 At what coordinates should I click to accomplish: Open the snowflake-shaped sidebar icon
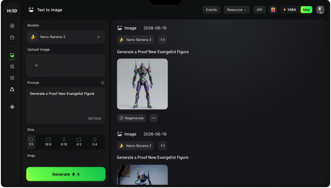pos(12,107)
